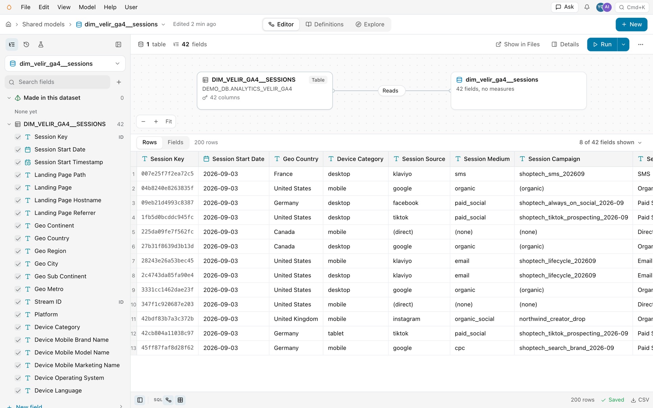Screen dimensions: 653x408
Task: Go to the home icon in breadcrumb
Action: click(8, 24)
